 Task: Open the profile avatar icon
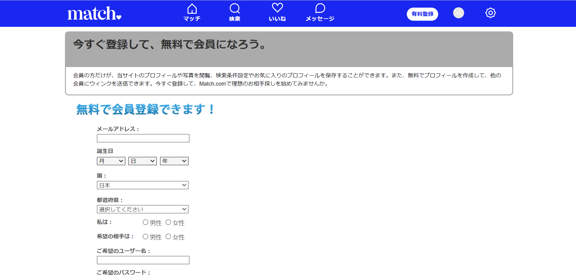[x=458, y=13]
